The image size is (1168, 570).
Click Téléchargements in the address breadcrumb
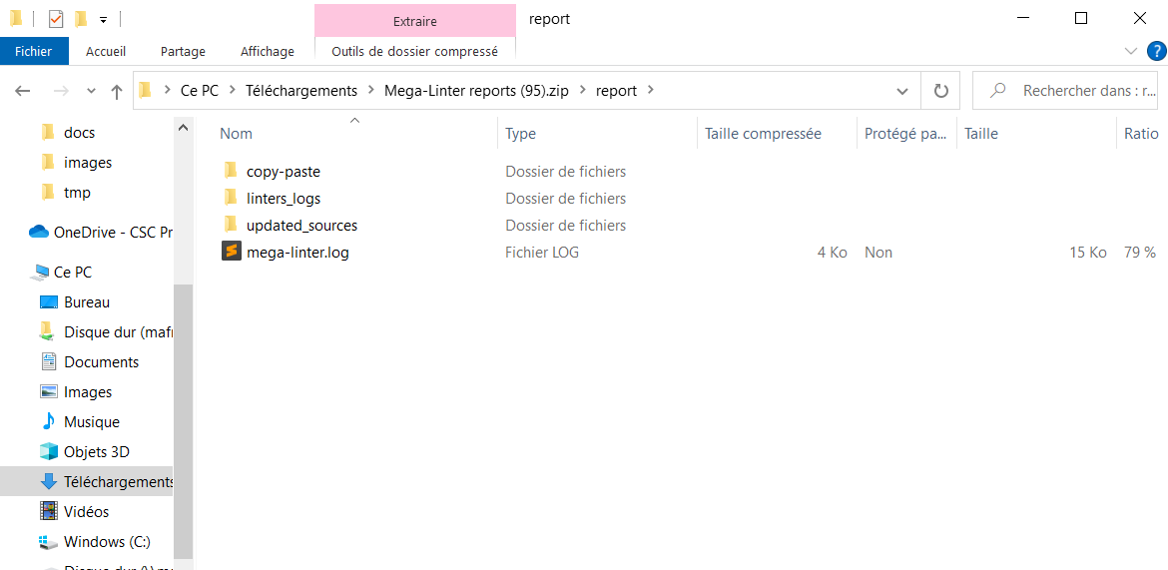coord(300,91)
